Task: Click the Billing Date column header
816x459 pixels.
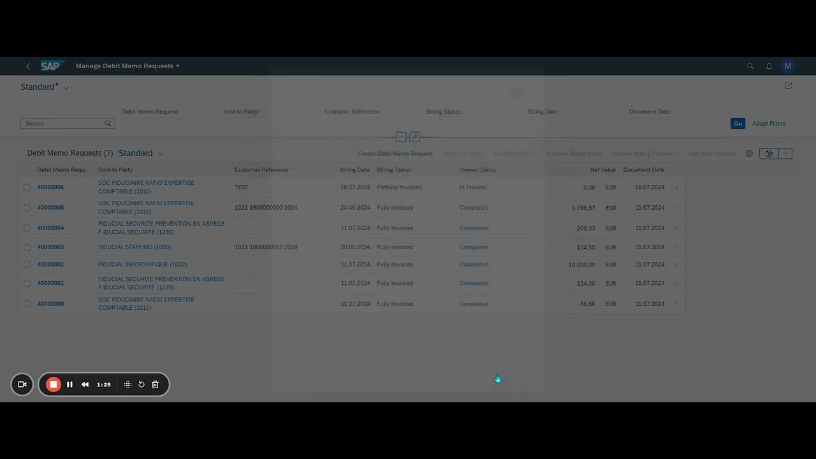Action: (354, 170)
